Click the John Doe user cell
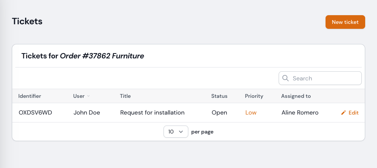377x168 pixels. coord(87,113)
